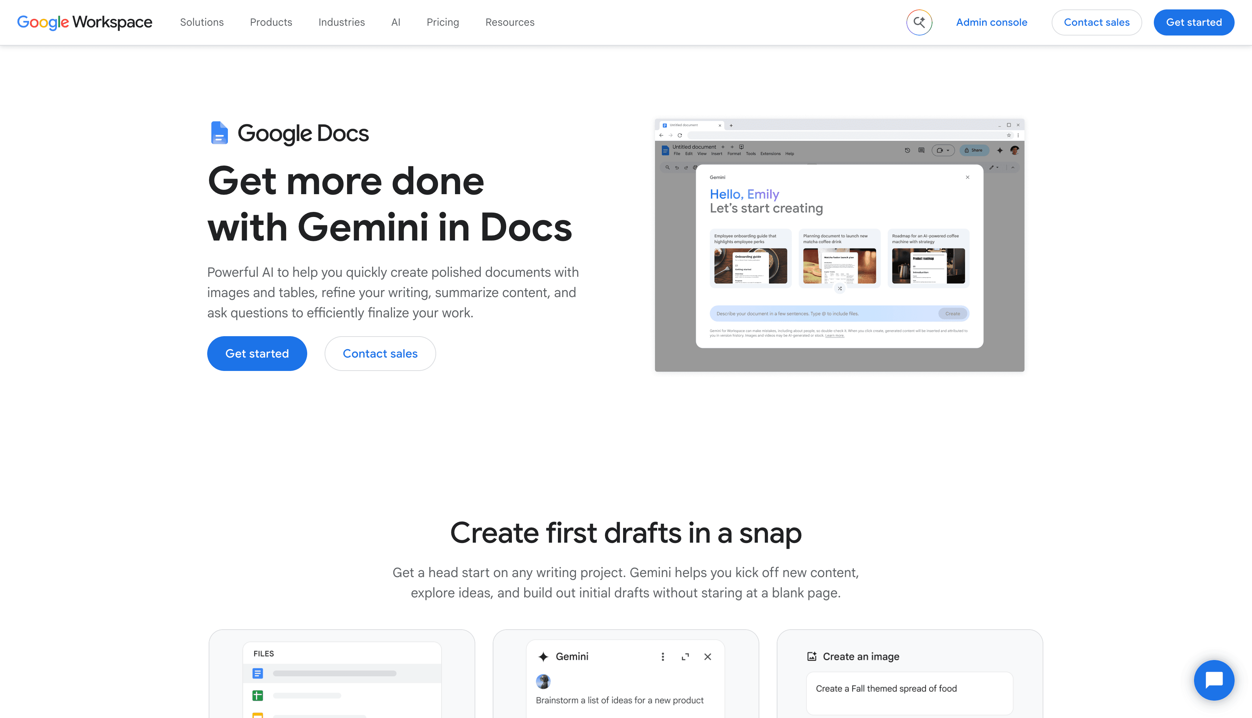The image size is (1252, 718).
Task: Click the Create button in Gemini dialog
Action: click(953, 314)
